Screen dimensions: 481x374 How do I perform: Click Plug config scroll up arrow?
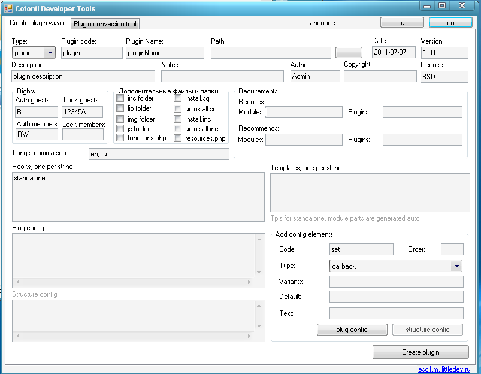[x=259, y=239]
